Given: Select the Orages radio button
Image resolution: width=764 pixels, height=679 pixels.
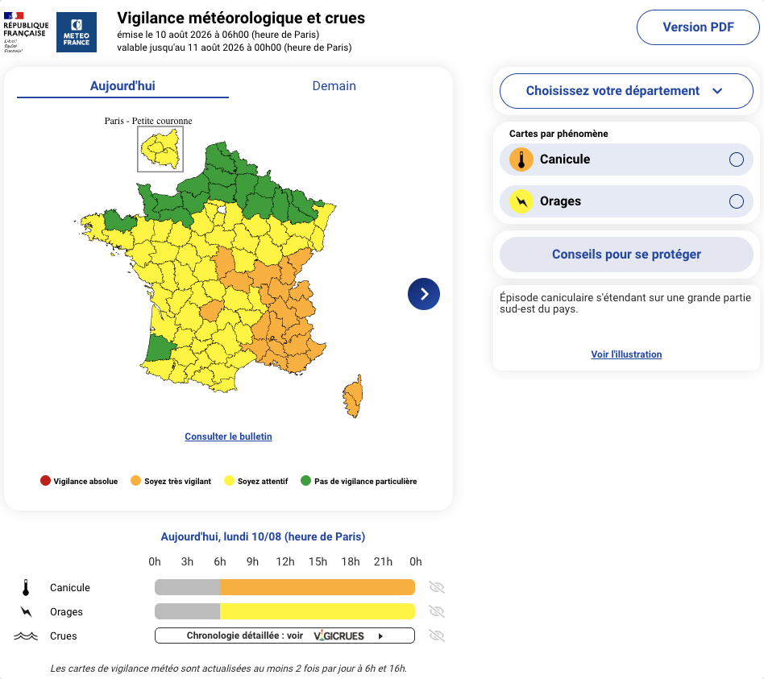Looking at the screenshot, I should click(x=737, y=201).
